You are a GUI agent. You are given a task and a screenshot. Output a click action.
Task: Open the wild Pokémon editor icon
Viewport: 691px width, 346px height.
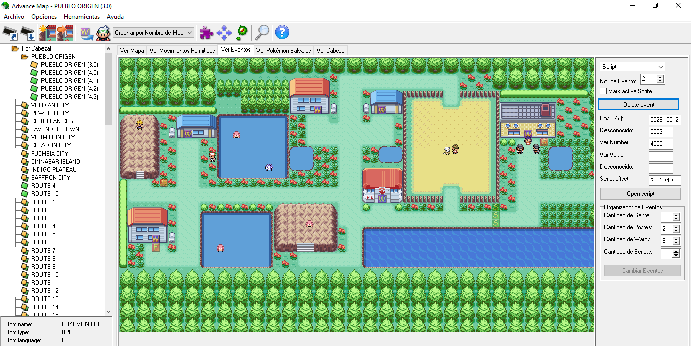click(x=241, y=32)
